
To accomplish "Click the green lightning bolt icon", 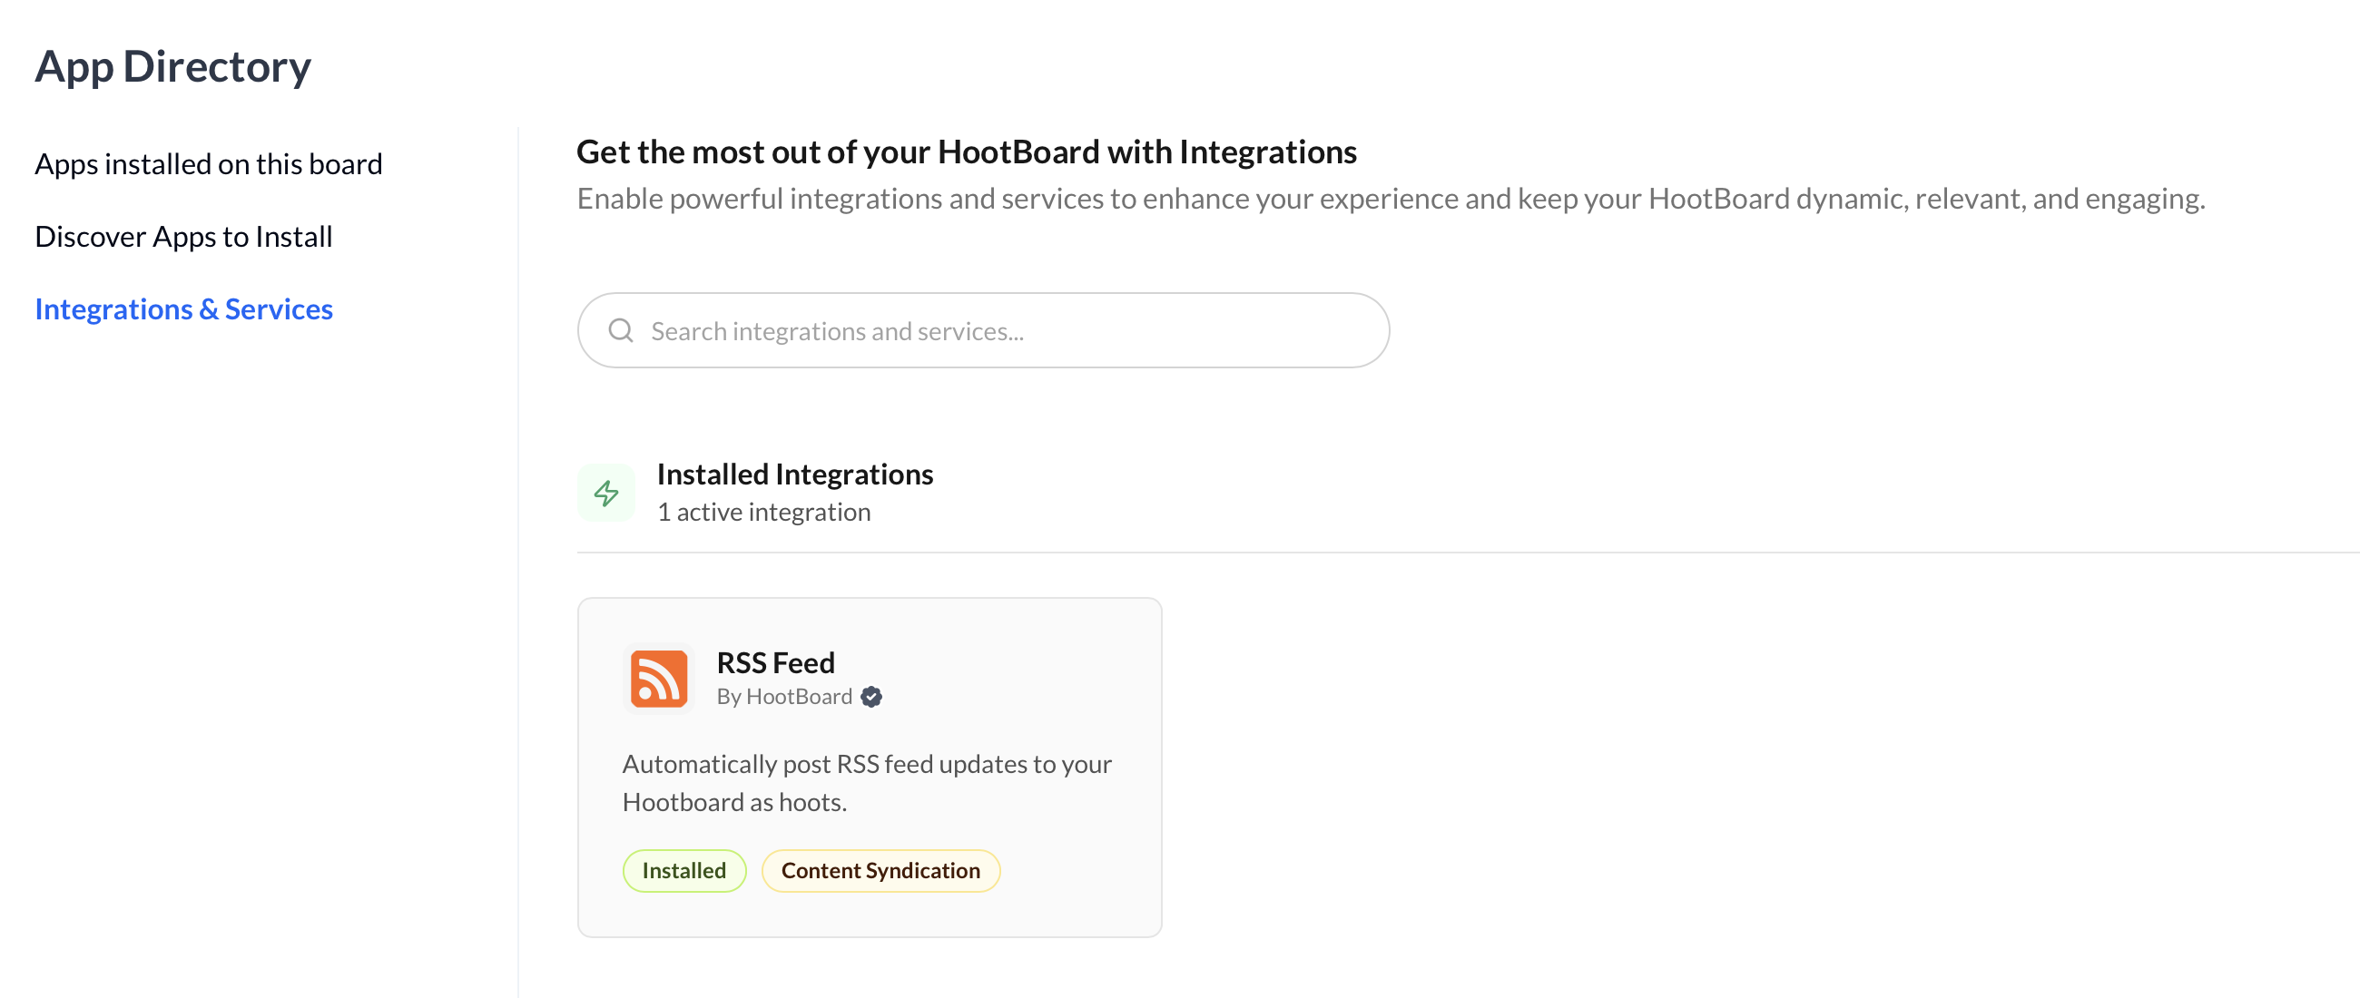I will 605,494.
